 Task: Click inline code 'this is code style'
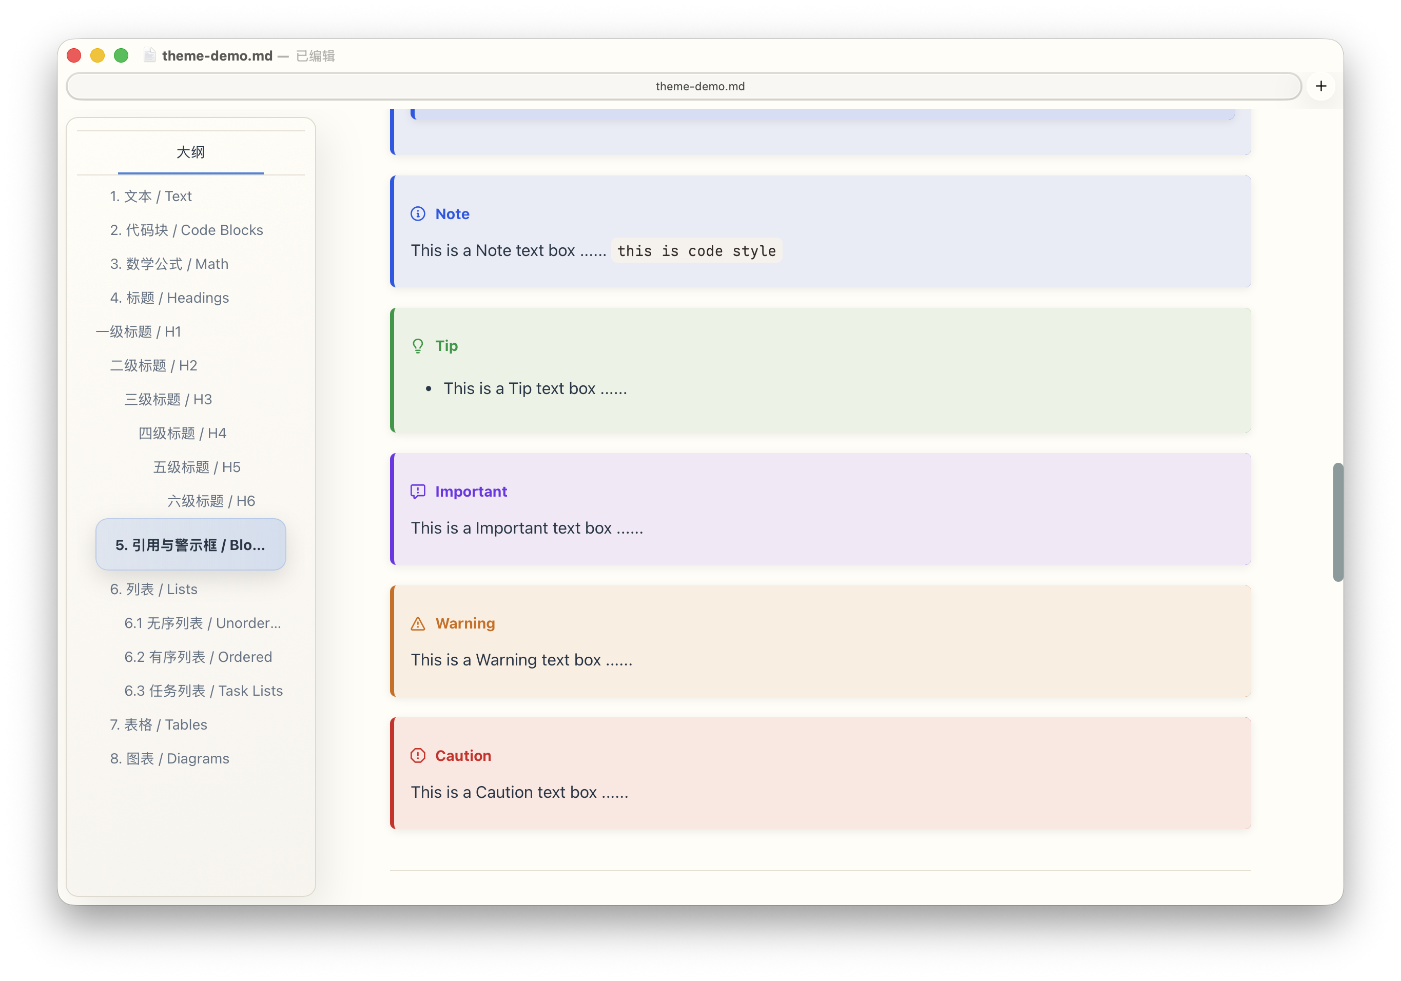pyautogui.click(x=696, y=251)
